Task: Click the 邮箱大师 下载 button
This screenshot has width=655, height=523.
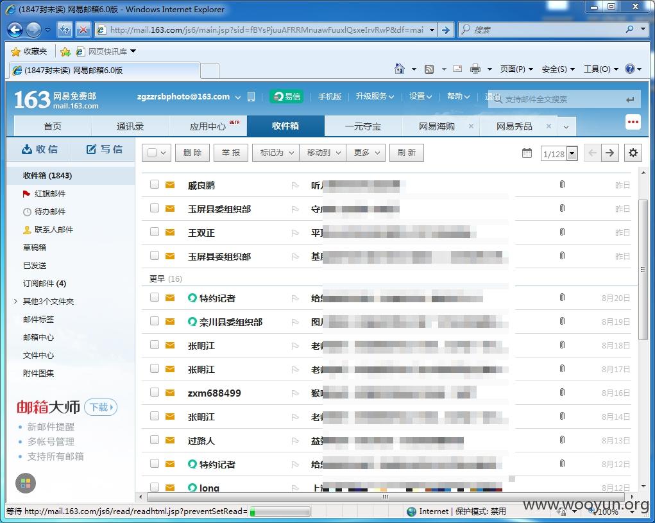Action: coord(101,407)
